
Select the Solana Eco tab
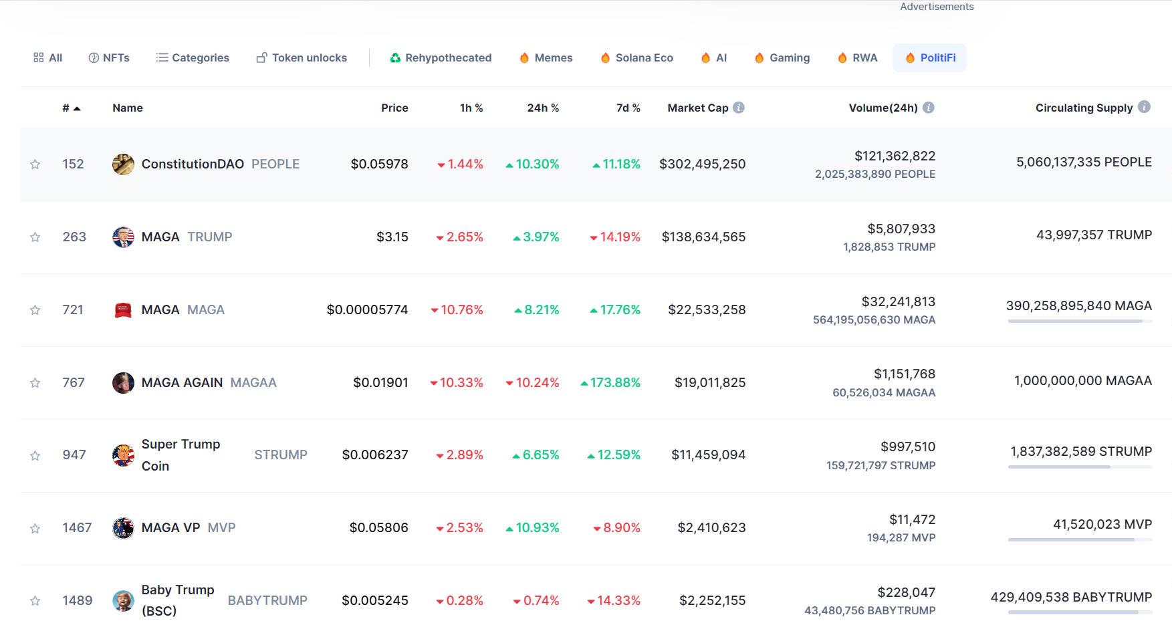click(636, 58)
